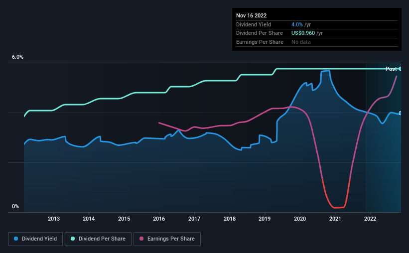
Task: Select the 2022 label on the time axis
Action: (370, 219)
